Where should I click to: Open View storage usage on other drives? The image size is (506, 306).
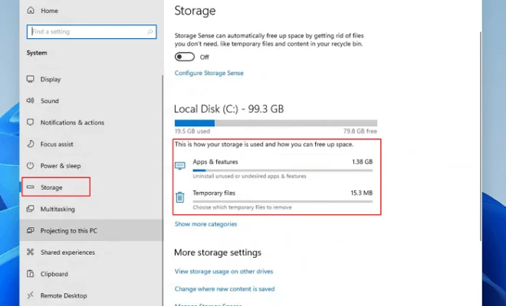point(224,272)
